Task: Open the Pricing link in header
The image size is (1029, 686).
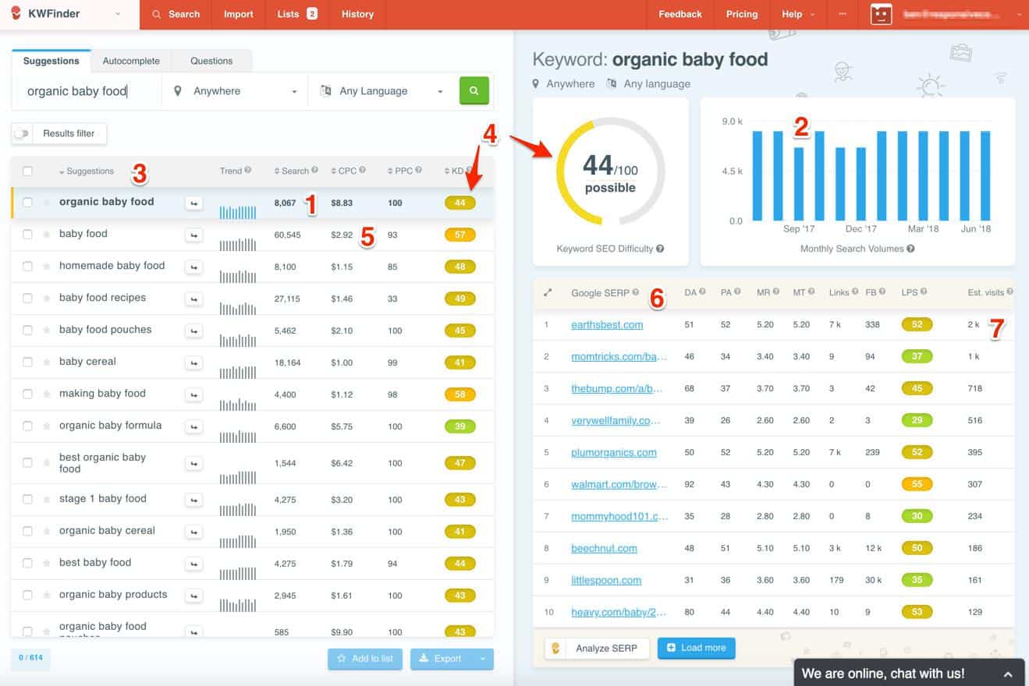Action: point(742,14)
